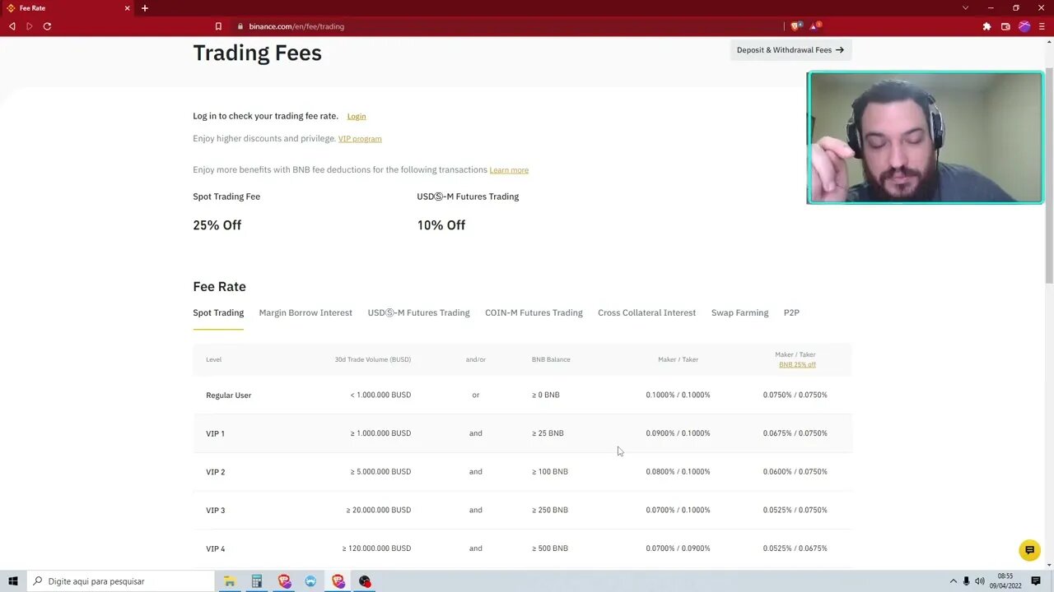Viewport: 1054px width, 592px height.
Task: Open the extensions puzzle-piece icon
Action: coord(986,26)
